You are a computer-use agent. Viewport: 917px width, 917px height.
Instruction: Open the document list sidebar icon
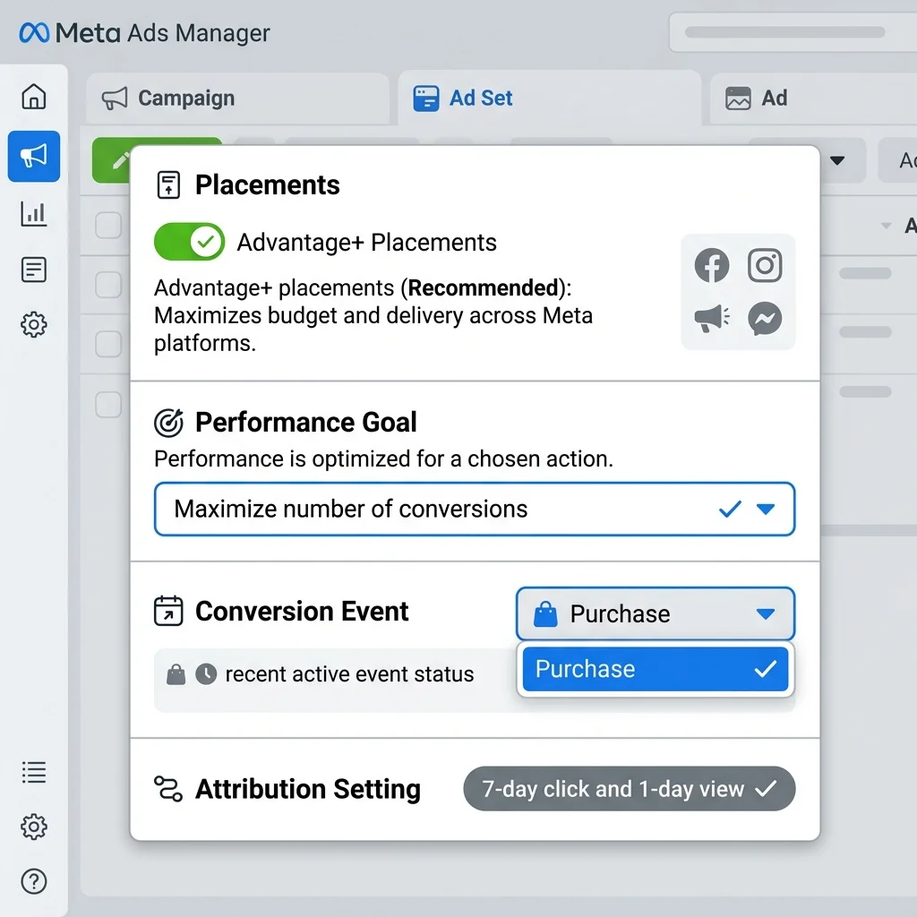tap(34, 270)
